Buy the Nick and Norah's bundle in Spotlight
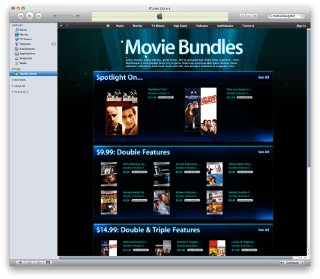 (244, 98)
